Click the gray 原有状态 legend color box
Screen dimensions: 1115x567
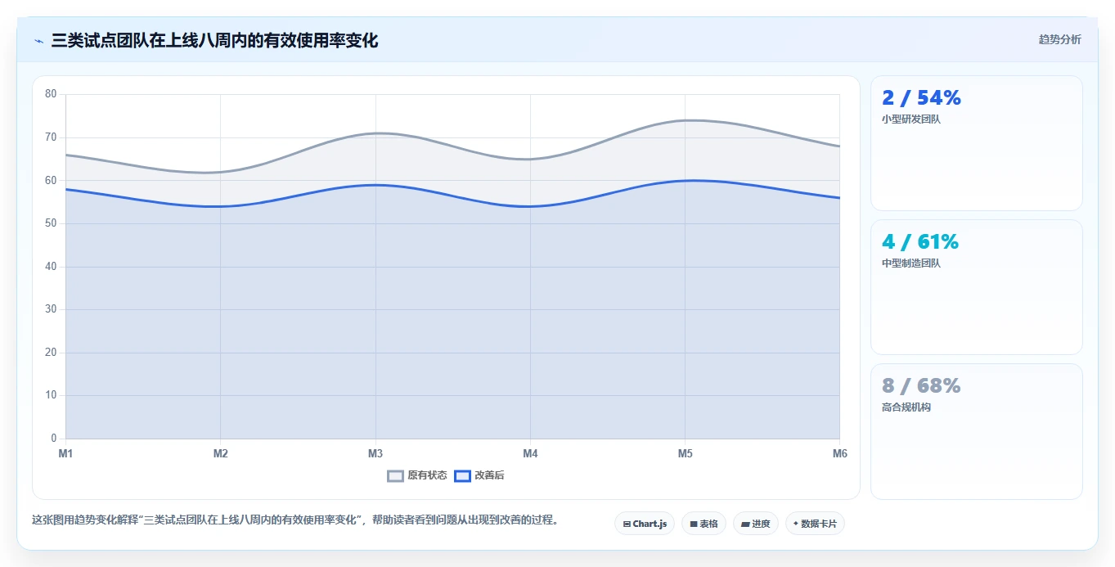click(x=396, y=475)
